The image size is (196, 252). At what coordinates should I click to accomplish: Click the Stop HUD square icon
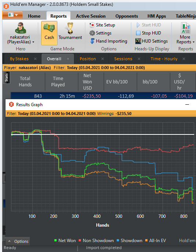point(138,33)
